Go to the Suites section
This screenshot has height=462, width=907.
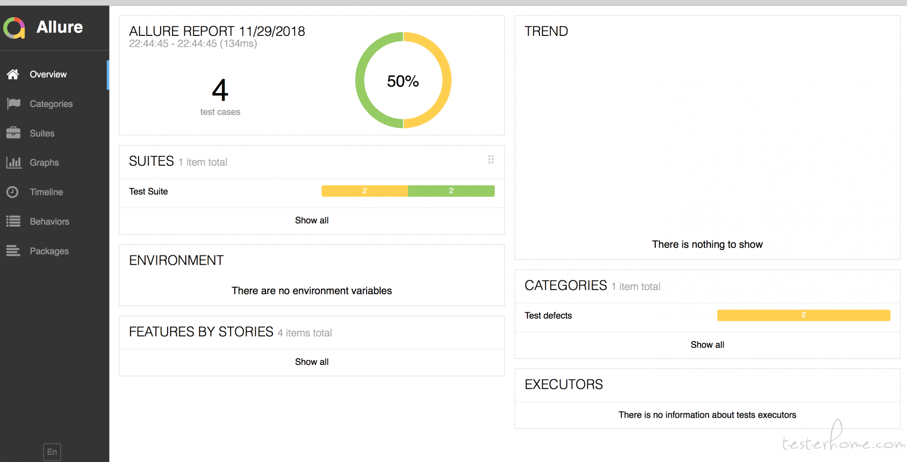(x=54, y=133)
